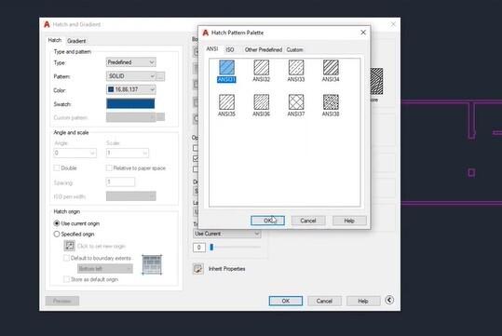Viewport: 502px width, 336px height.
Task: Switch to the ANSI tab in palette
Action: [x=212, y=49]
